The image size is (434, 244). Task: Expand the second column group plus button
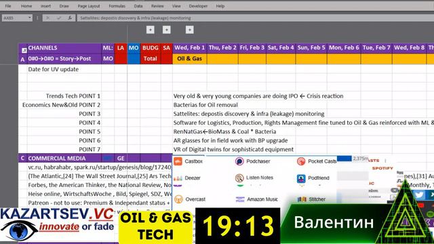pos(167,30)
